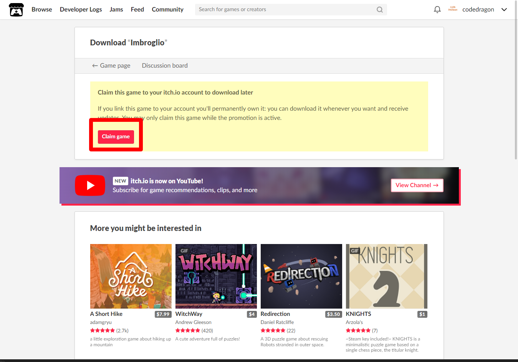Click the Redirection title link

click(275, 314)
